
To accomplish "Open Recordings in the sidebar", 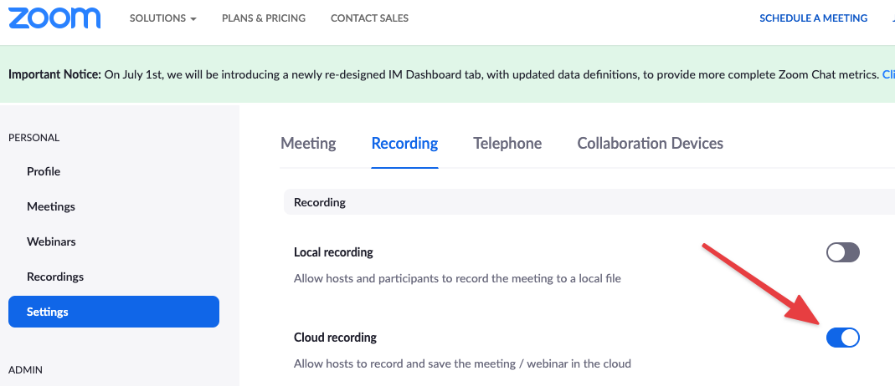I will [x=54, y=277].
